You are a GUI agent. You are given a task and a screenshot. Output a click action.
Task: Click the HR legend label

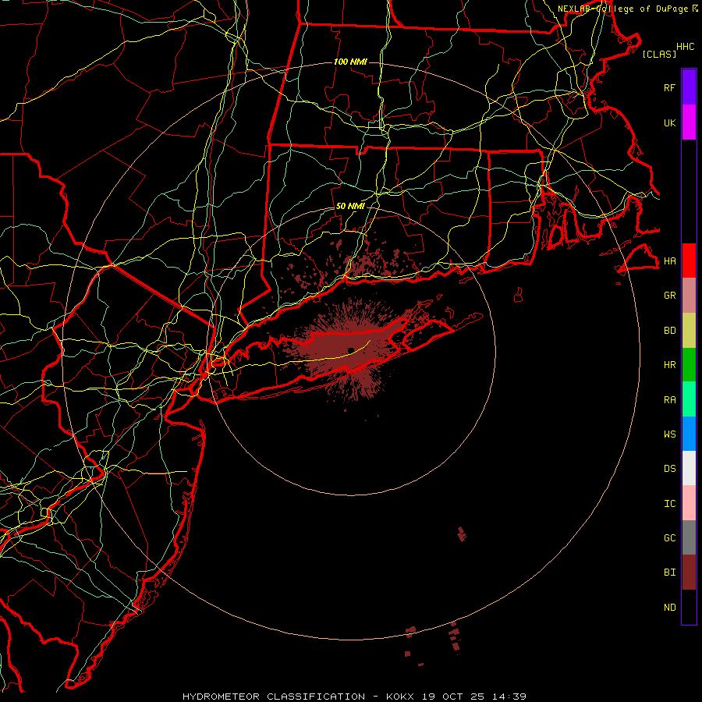(669, 365)
